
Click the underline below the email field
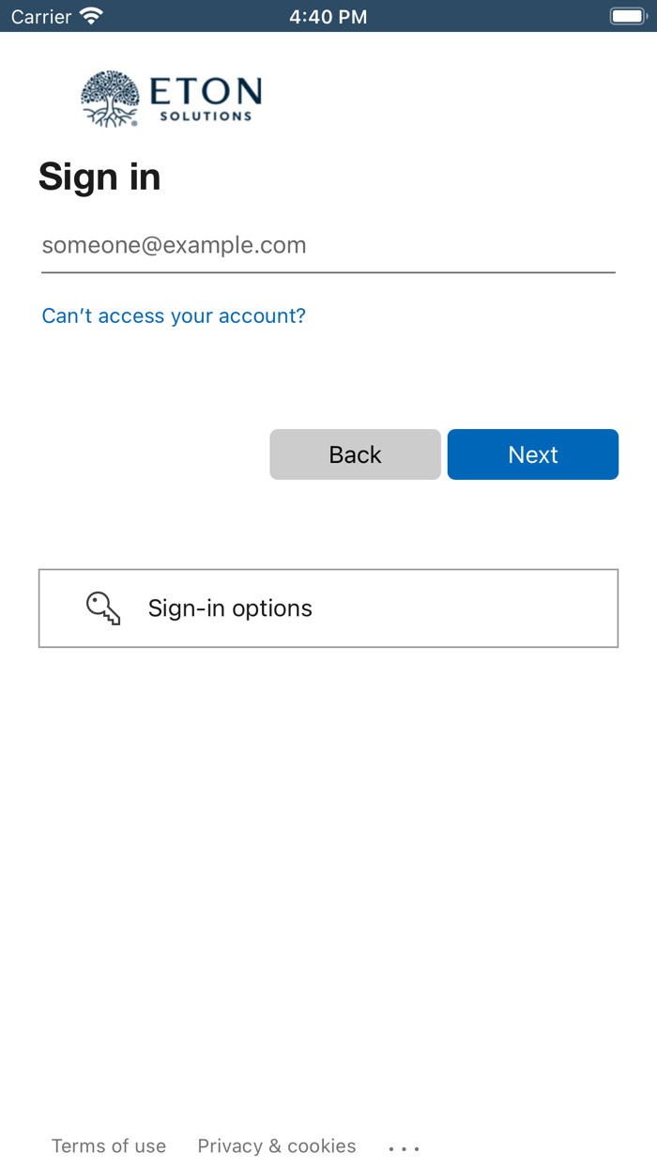coord(328,272)
